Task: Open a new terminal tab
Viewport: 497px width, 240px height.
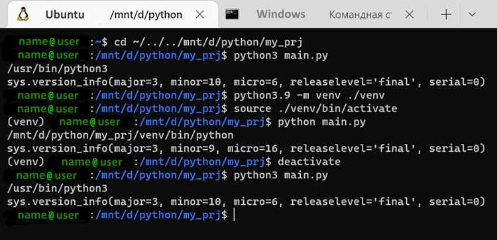Action: click(x=446, y=15)
